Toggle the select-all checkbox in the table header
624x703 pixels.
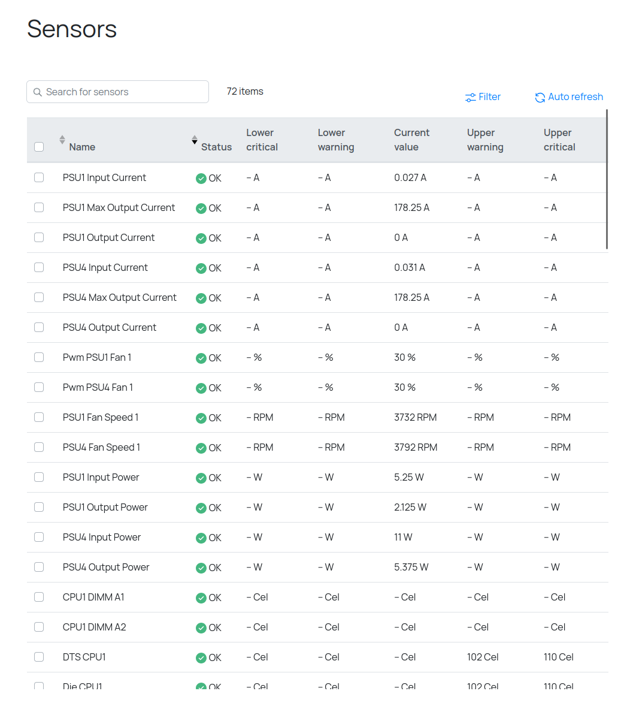click(x=39, y=147)
